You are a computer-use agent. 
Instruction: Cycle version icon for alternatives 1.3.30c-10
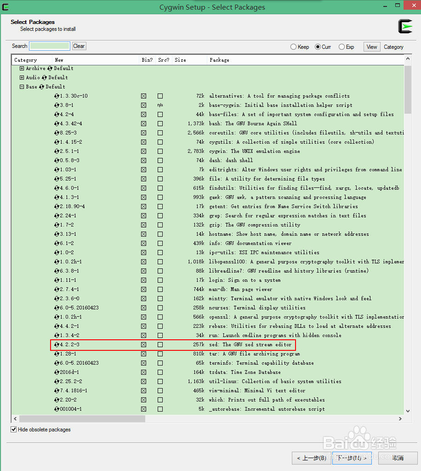[57, 96]
